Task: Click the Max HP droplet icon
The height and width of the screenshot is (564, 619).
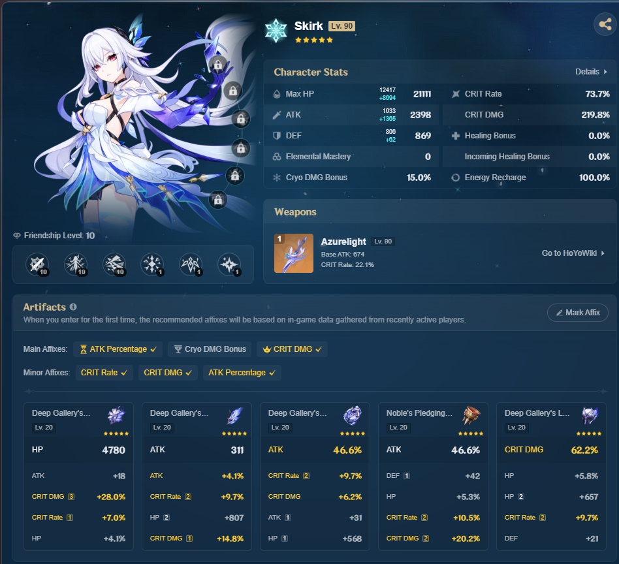Action: [x=277, y=94]
